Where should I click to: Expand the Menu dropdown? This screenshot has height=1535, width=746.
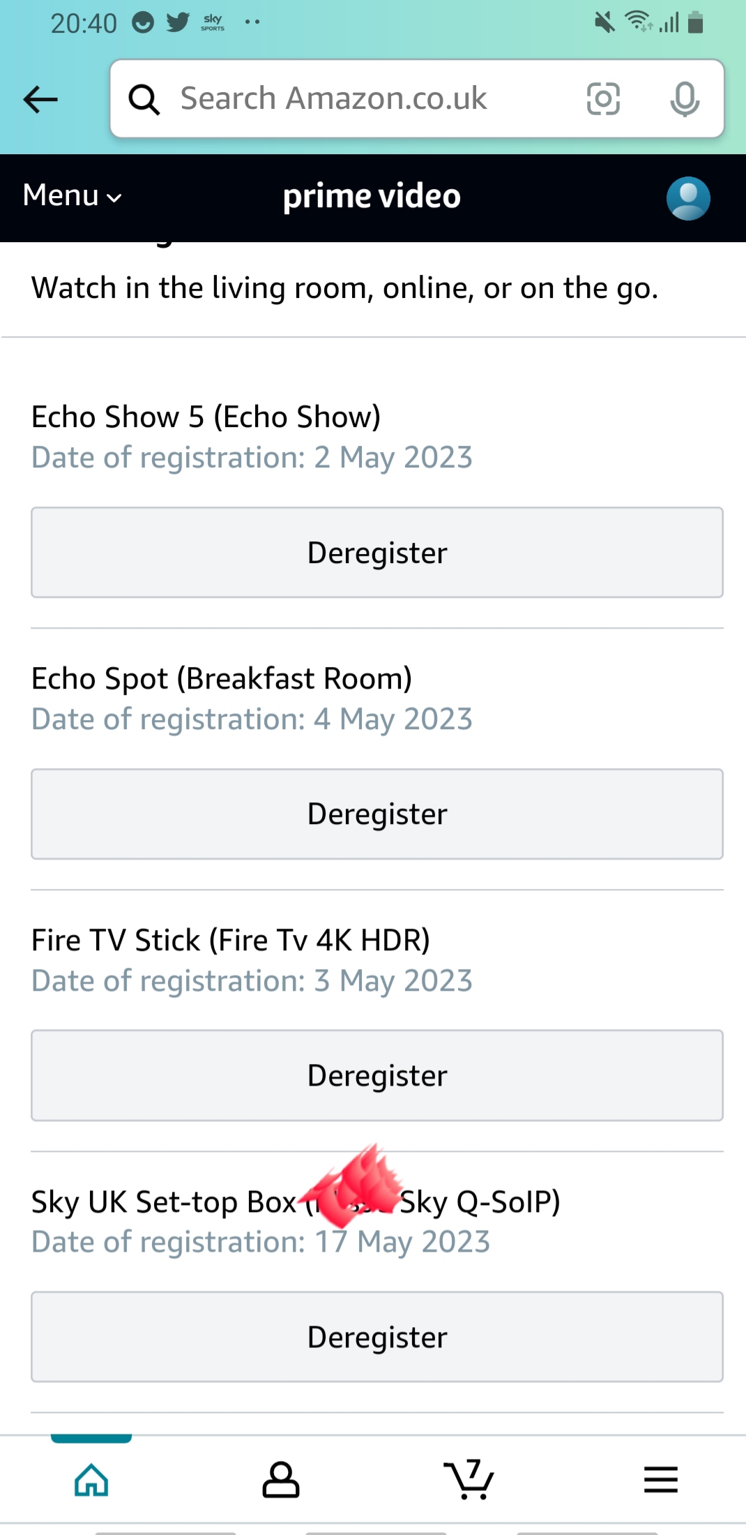pos(72,196)
